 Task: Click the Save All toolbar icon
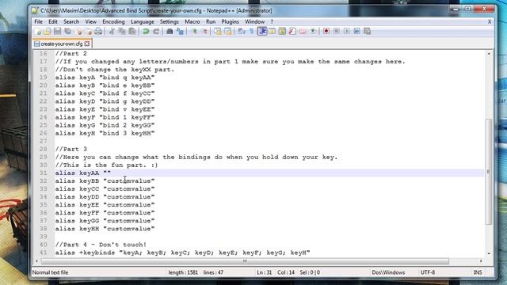[67, 32]
